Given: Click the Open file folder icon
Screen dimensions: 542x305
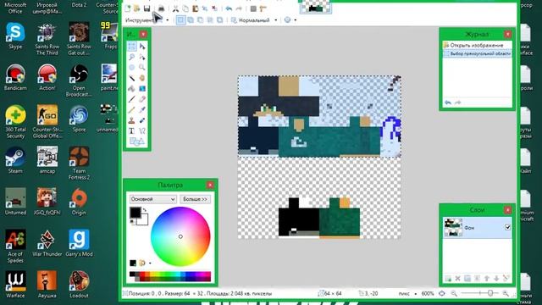Looking at the screenshot, I should [137, 8].
